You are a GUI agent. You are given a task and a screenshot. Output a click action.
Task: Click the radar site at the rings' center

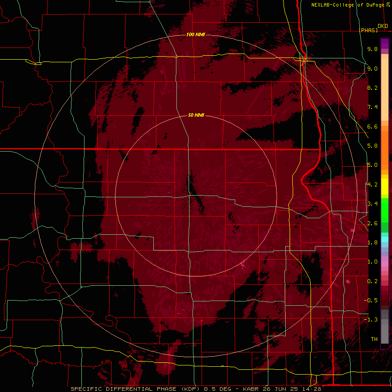(x=196, y=196)
